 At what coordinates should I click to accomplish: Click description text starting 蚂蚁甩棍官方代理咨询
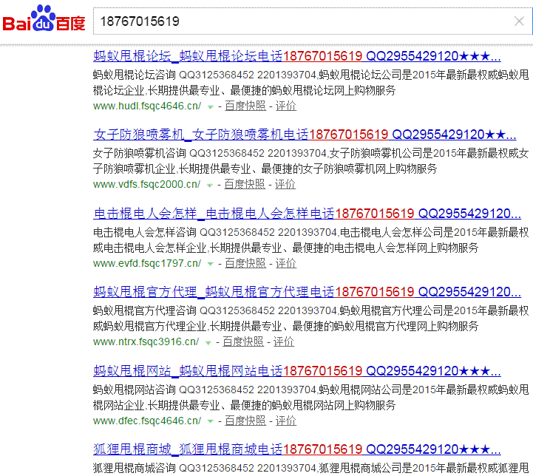pyautogui.click(x=311, y=319)
